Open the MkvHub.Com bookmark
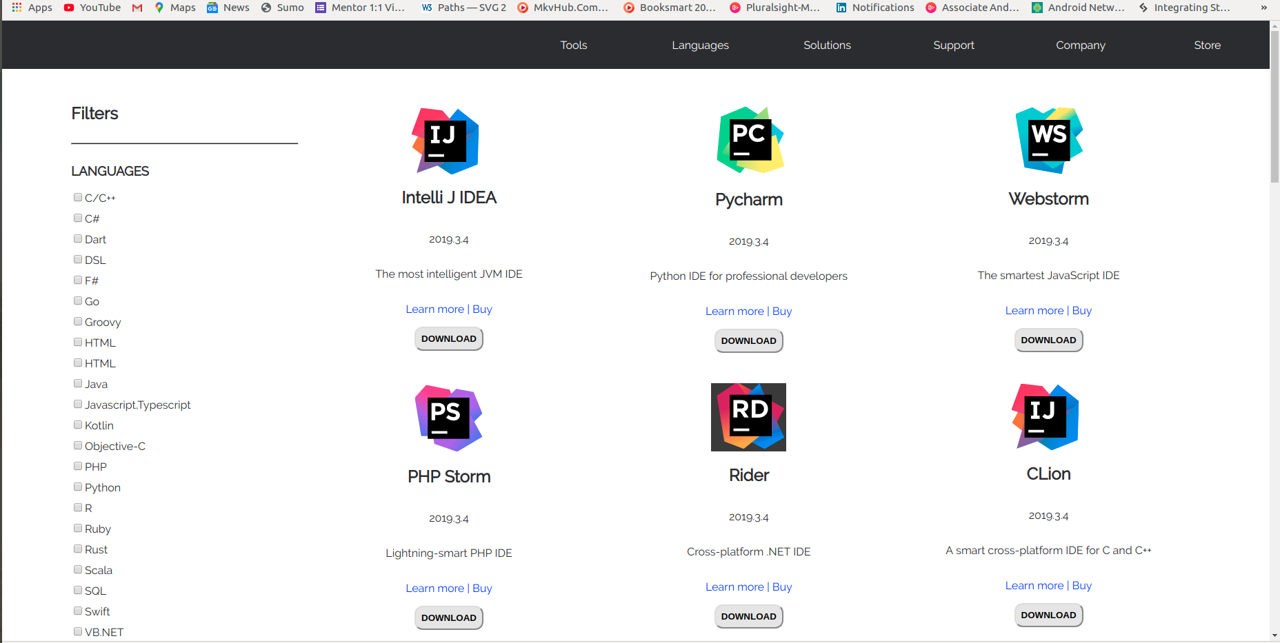 (x=563, y=8)
